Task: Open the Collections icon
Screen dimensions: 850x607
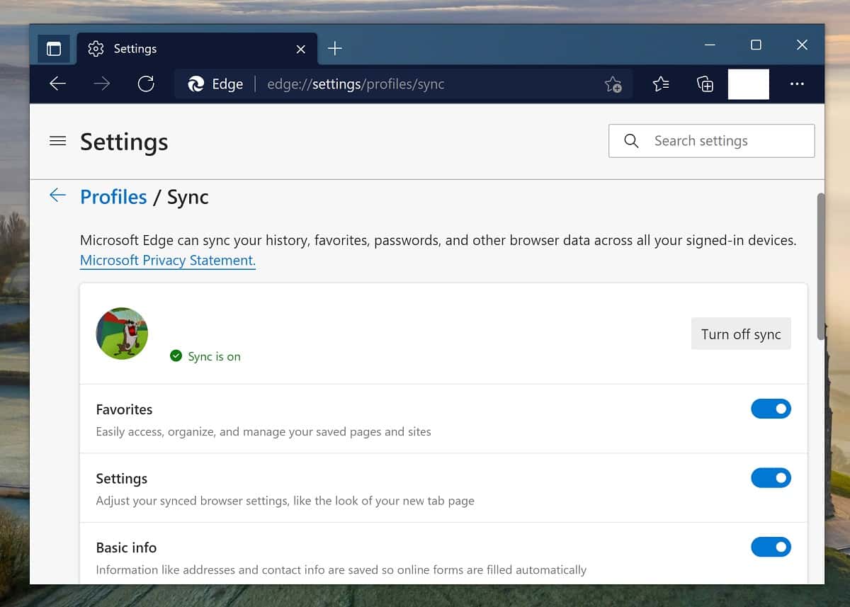Action: (705, 84)
